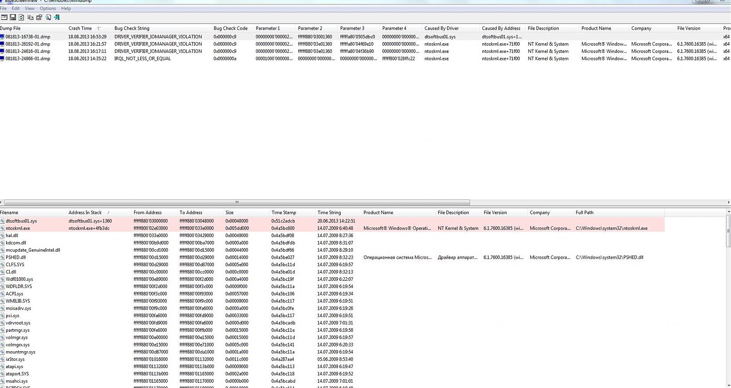Open the Help menu

coord(66,8)
